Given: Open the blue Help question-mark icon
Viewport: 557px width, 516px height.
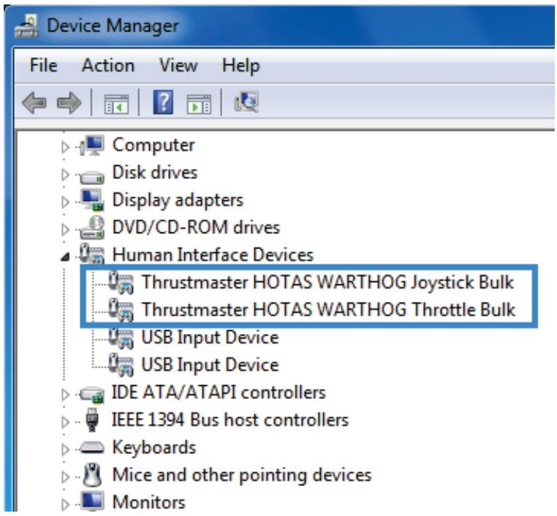Looking at the screenshot, I should point(163,102).
